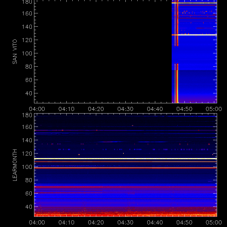227x227 pixels.
Task: Select the 04:30 label under San Vito plot
Action: (125, 109)
